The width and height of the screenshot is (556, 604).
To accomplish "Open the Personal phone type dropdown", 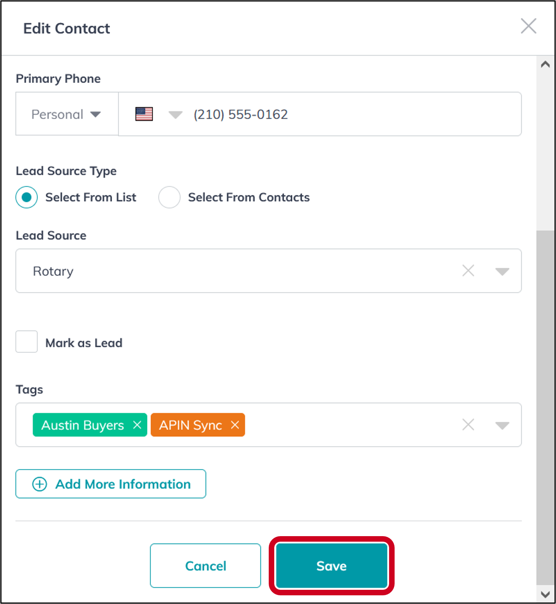I will [67, 114].
